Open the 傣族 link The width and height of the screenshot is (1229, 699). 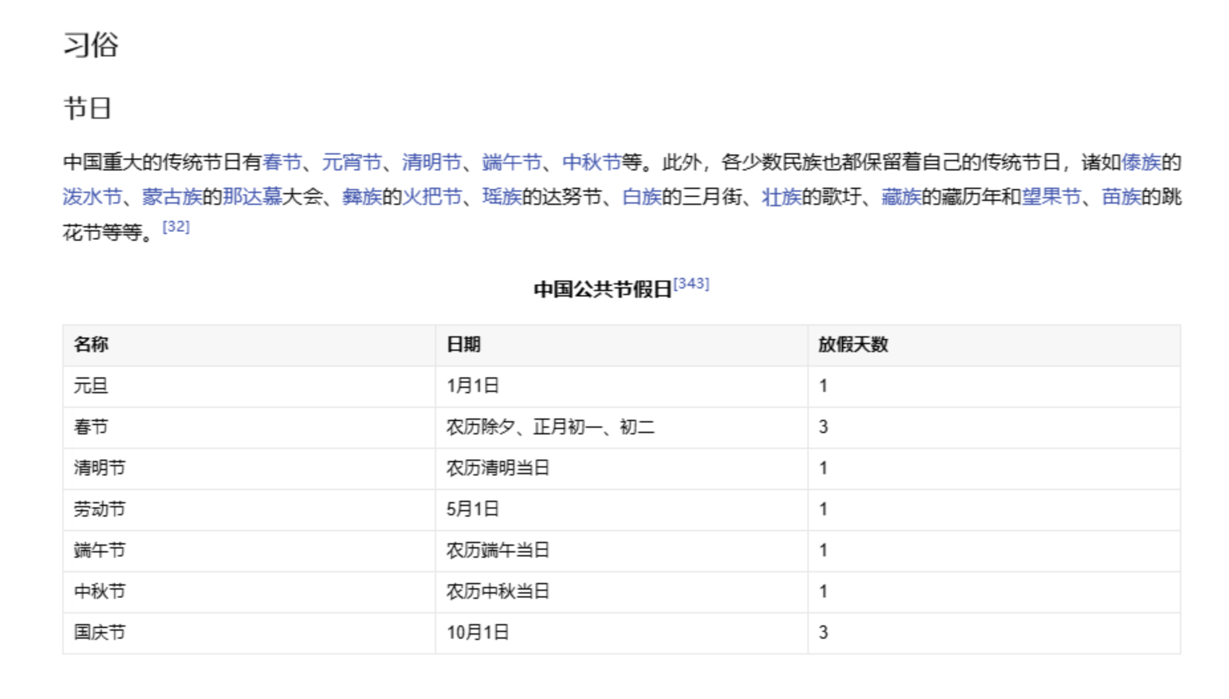[x=1141, y=162]
